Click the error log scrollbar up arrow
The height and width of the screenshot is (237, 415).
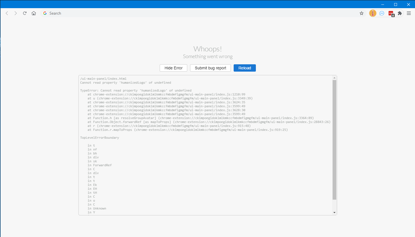click(x=334, y=78)
